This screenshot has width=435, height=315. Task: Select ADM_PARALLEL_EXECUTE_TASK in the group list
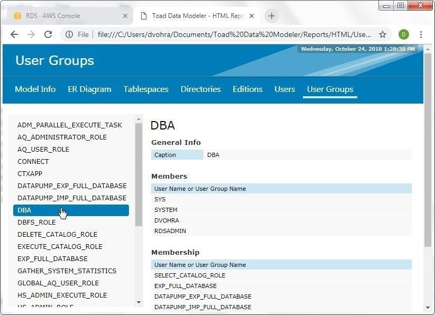pyautogui.click(x=70, y=125)
